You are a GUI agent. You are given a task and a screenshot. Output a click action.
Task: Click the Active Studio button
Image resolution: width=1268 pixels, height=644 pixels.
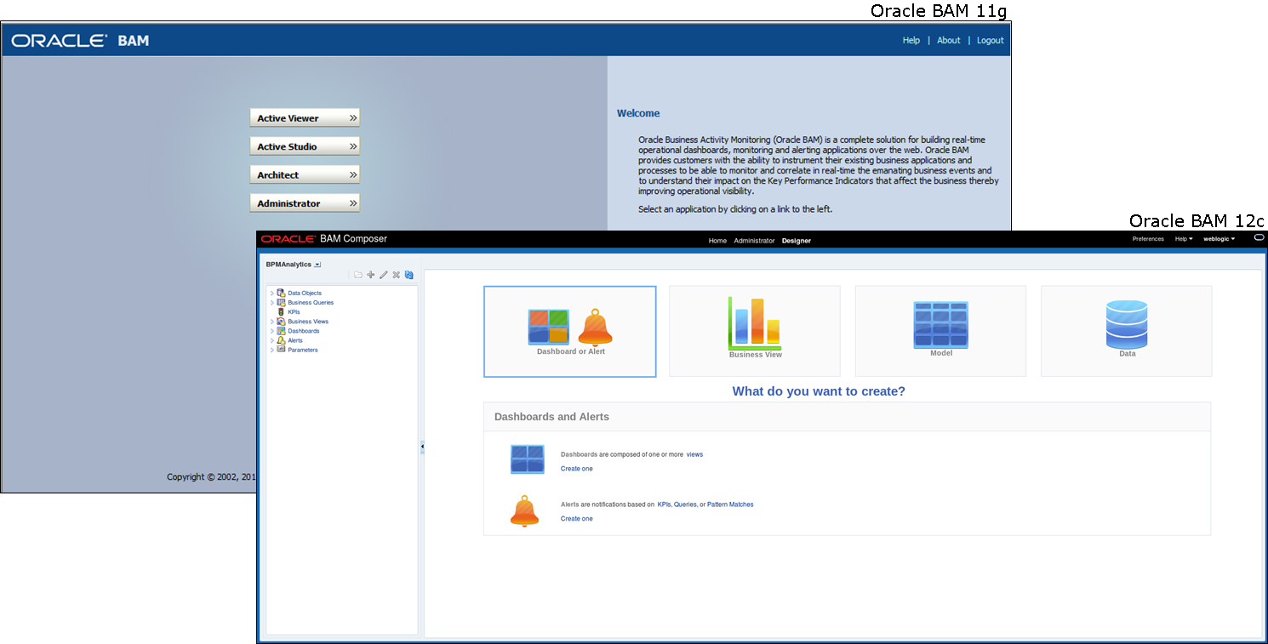[305, 146]
